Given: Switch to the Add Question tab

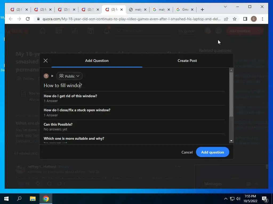Looking at the screenshot, I should point(97,61).
